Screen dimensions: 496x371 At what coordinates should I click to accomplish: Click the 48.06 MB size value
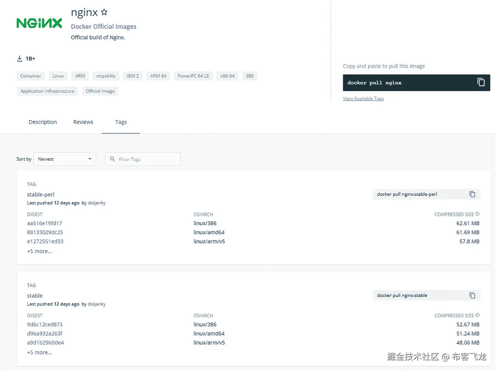[468, 343]
